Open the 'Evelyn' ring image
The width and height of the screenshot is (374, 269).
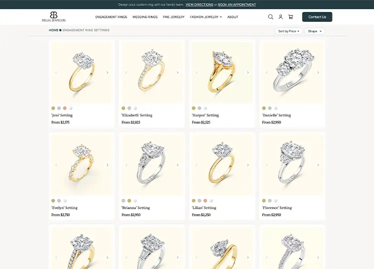click(82, 165)
